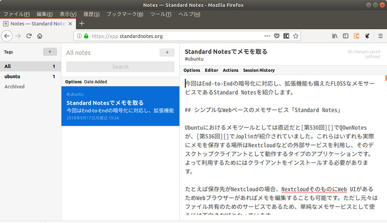
Task: Select the ubuntu tag in sidebar
Action: (30, 77)
